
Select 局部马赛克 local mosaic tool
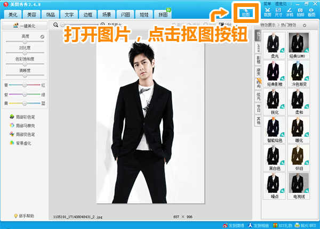(22, 126)
